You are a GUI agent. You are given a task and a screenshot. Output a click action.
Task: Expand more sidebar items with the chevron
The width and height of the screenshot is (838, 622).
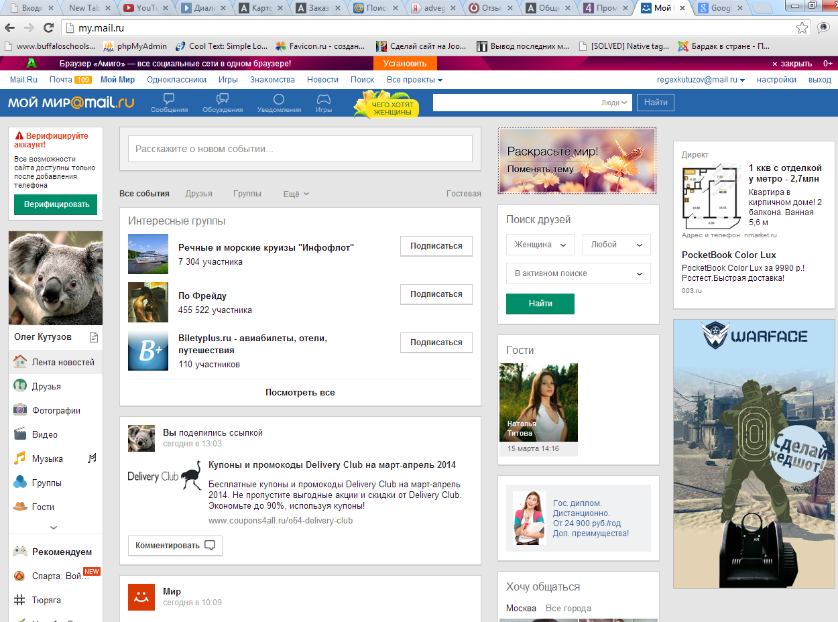(x=54, y=527)
